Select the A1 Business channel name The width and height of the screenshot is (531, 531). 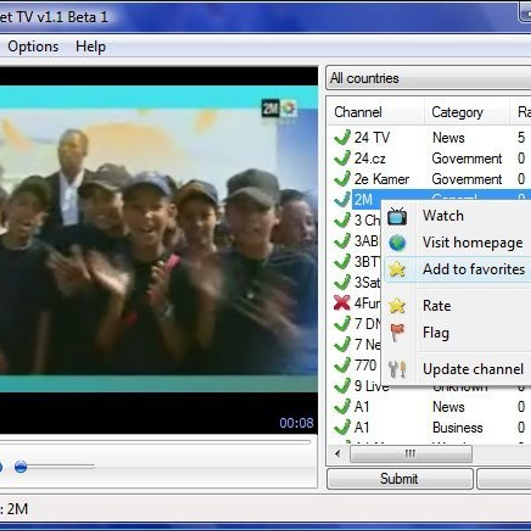point(362,427)
